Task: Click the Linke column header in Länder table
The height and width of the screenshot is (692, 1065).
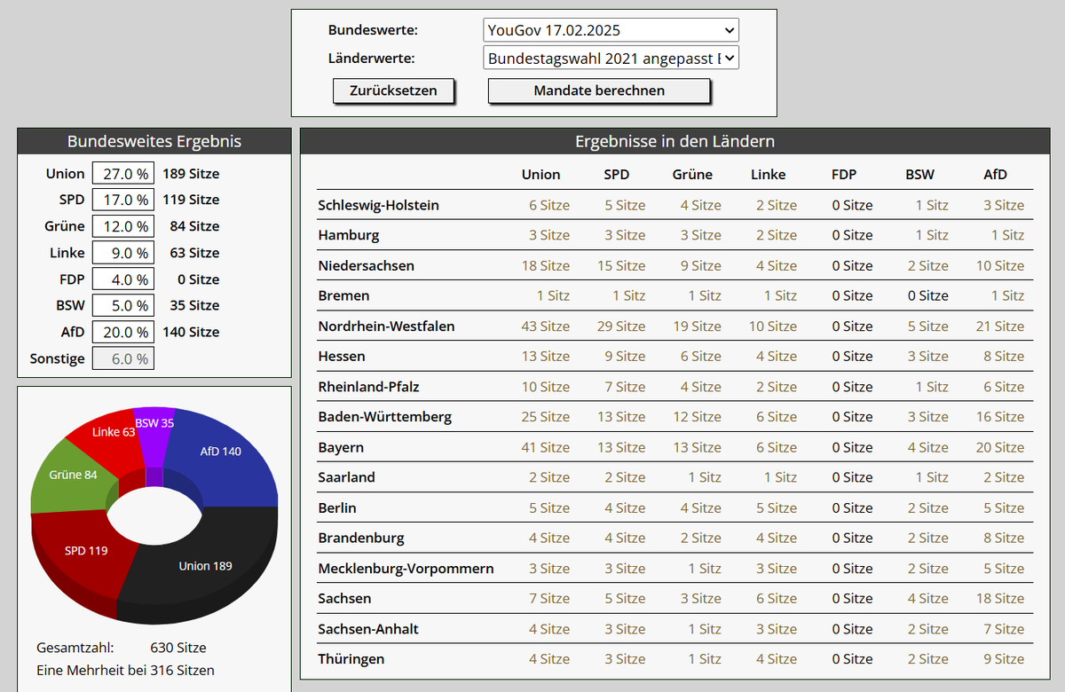Action: pos(768,175)
